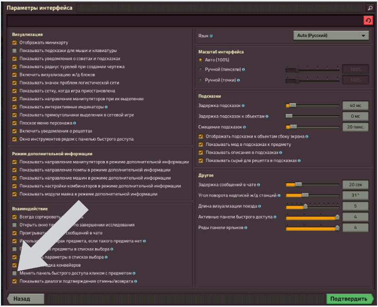Toggle Показывать диалоги подтверждения отмены/возврата
378x307 pixels.
pos(15,281)
